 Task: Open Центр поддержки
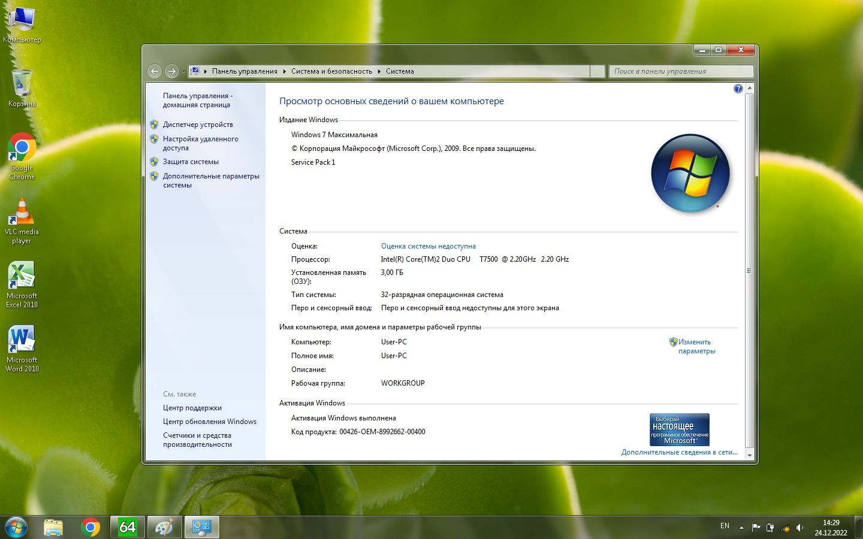pos(192,408)
